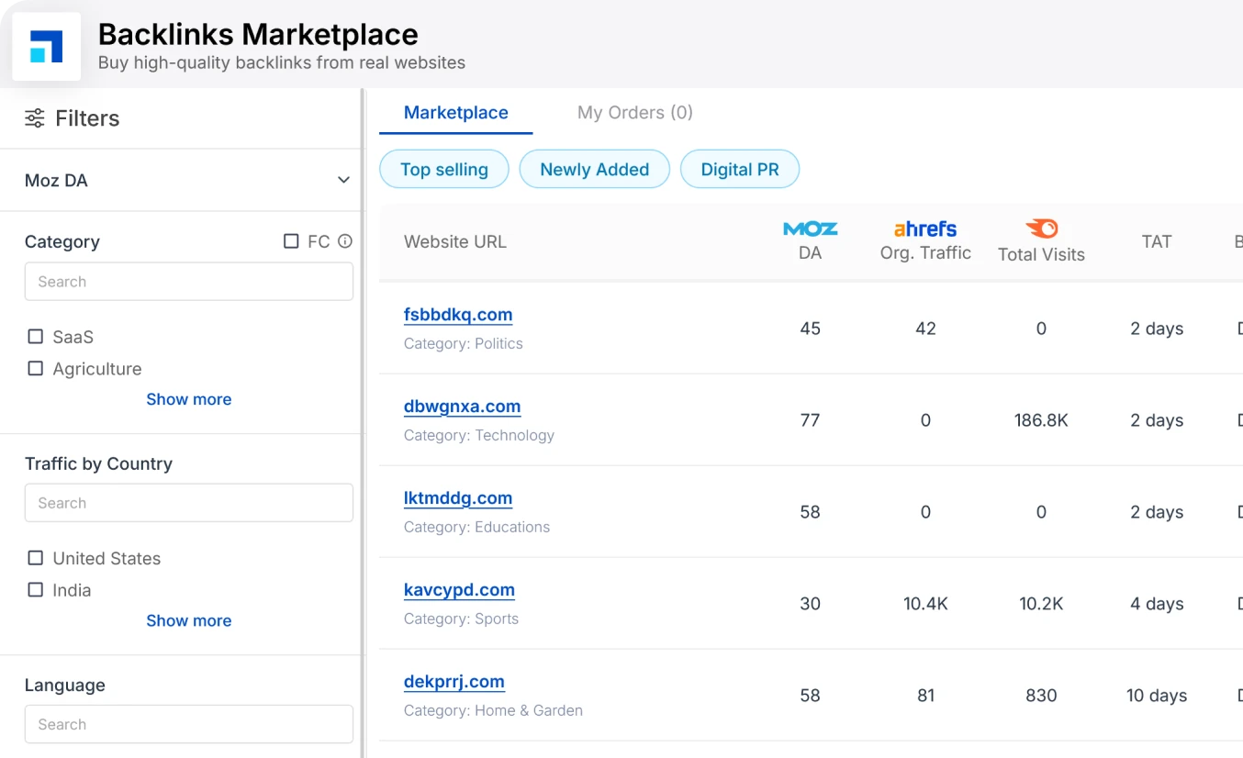Click the Category: Home & Garden label
Viewport: 1243px width, 758px height.
[493, 710]
